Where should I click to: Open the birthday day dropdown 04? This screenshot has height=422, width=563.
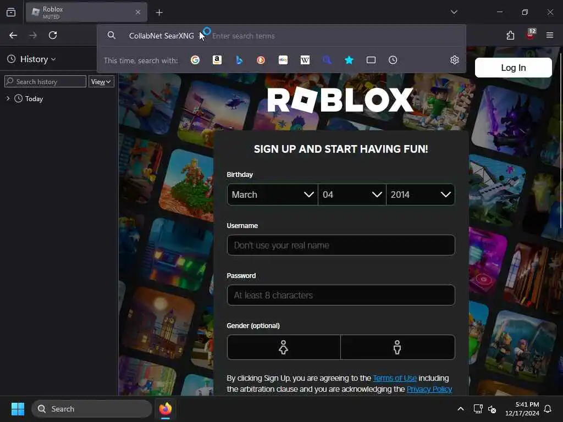pyautogui.click(x=352, y=195)
